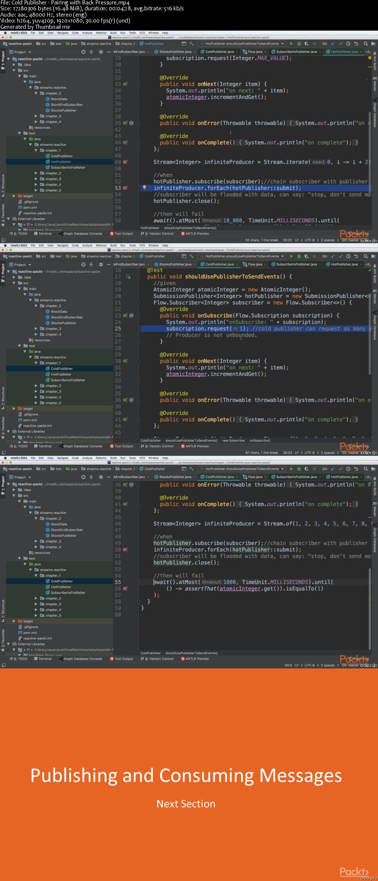
Task: Open the Refactor menu in 00:01:01 frame
Action: (101, 33)
